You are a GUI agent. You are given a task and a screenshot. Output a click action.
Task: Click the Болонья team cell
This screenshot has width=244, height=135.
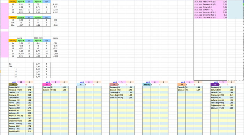[x=13, y=100]
